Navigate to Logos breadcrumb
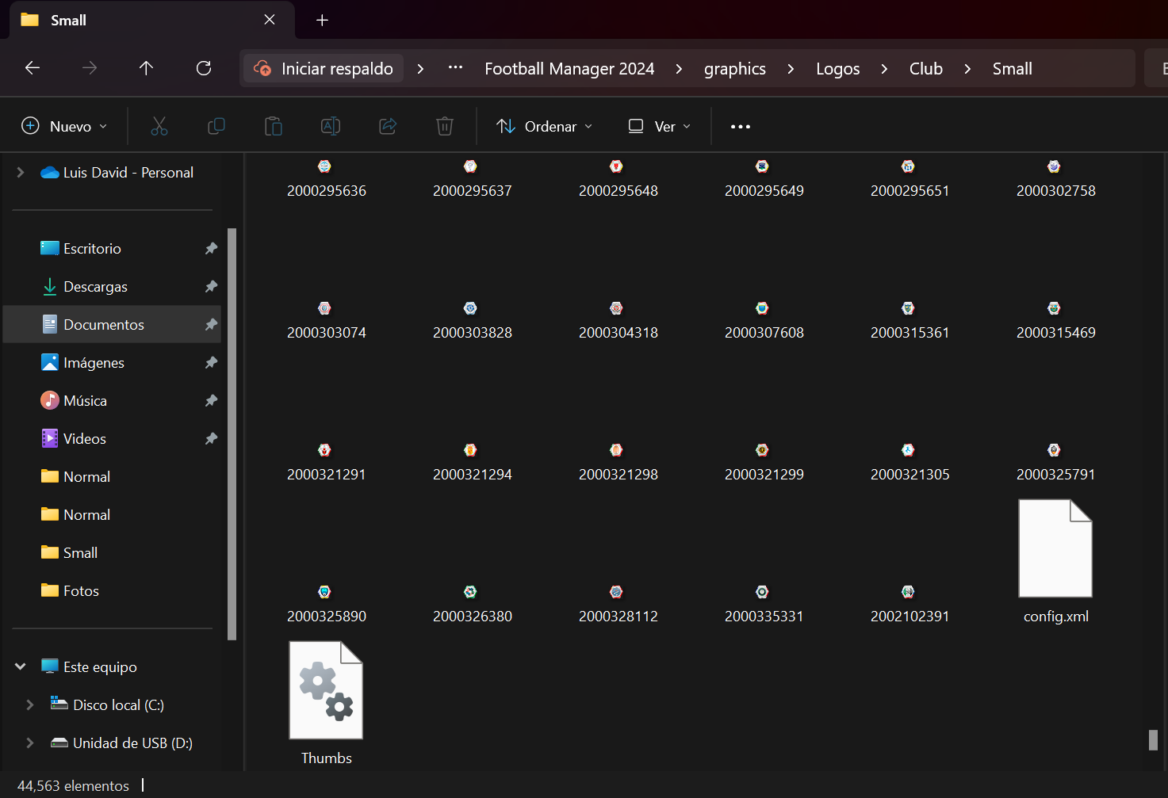This screenshot has width=1168, height=798. tap(838, 68)
